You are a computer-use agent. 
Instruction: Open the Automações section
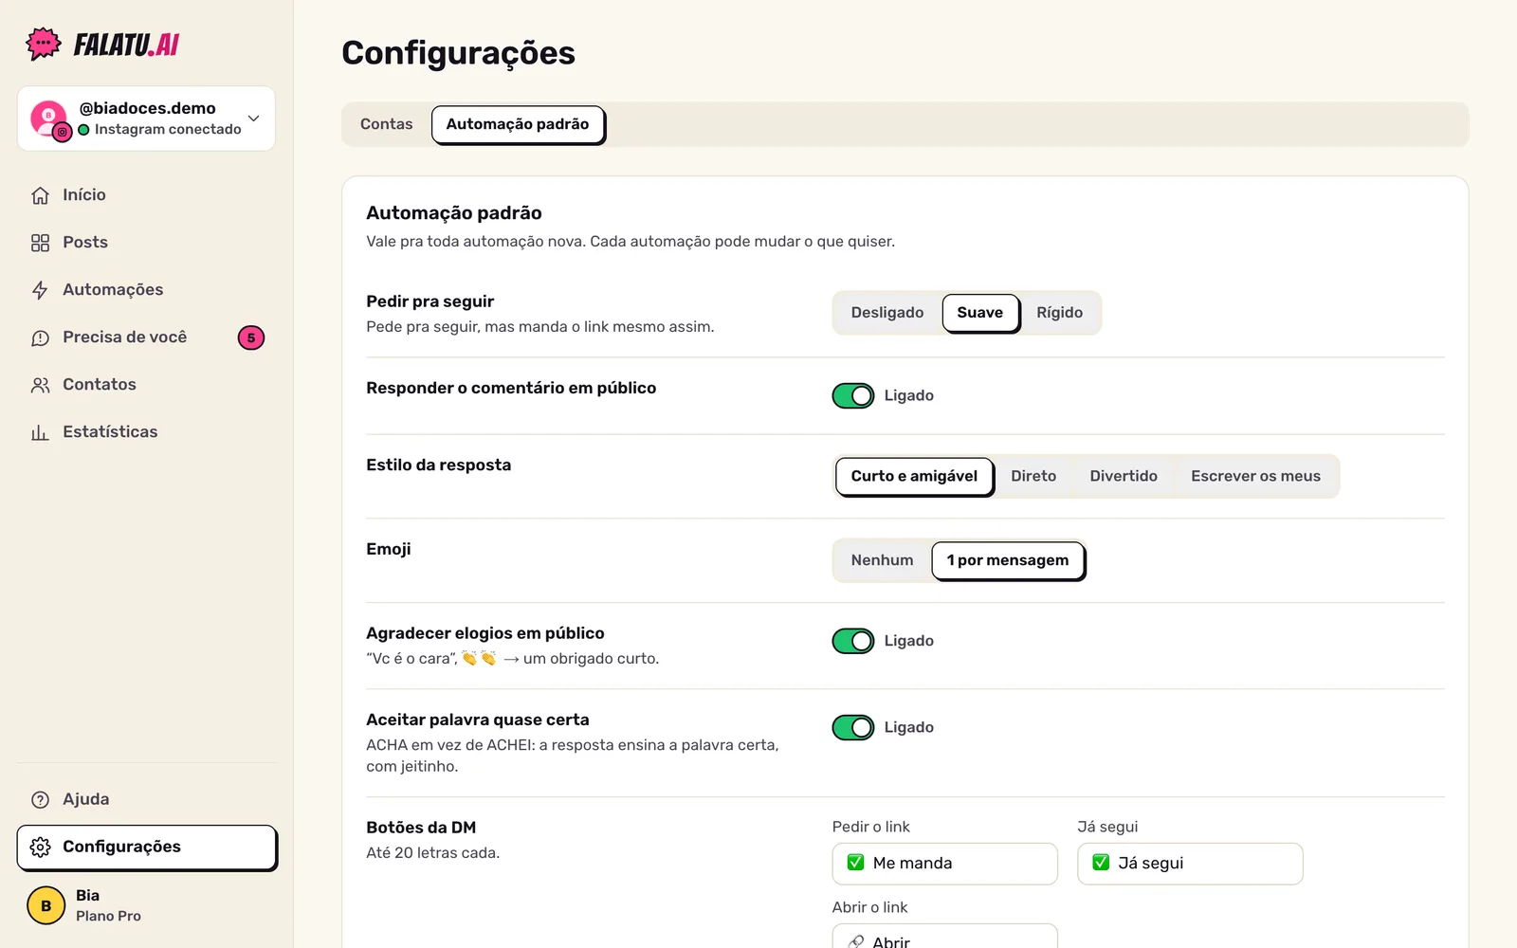(x=147, y=290)
